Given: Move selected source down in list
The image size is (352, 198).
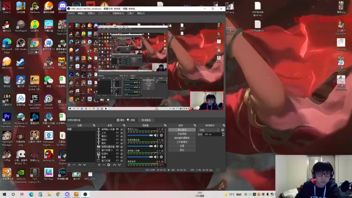Looking at the screenshot, I should click(119, 165).
